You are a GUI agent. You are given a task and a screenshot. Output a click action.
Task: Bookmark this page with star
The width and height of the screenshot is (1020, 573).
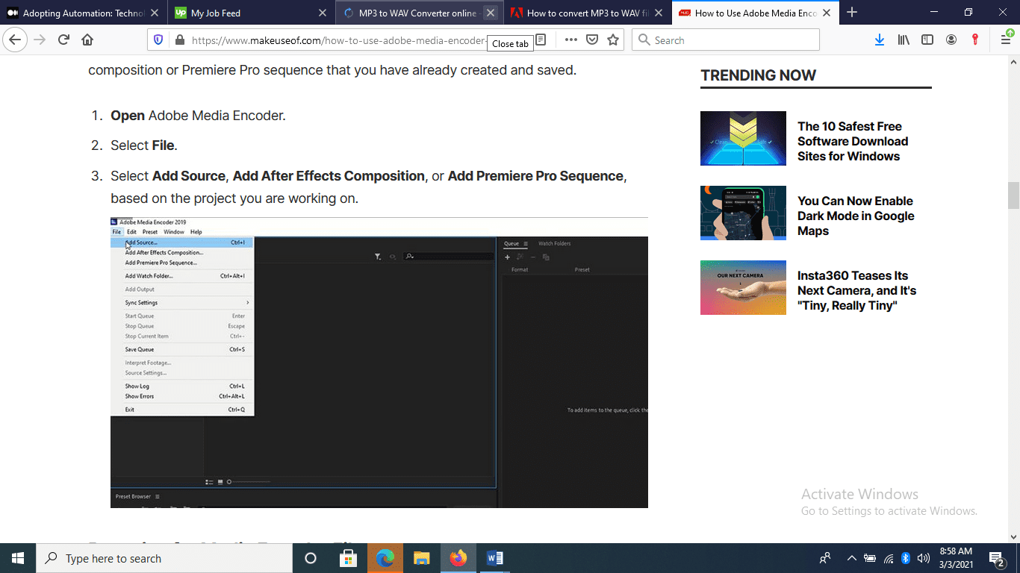[613, 40]
